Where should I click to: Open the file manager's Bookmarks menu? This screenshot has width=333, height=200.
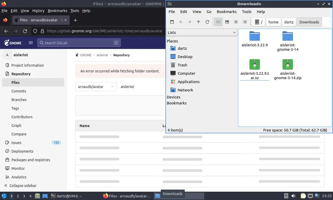[x=227, y=11]
